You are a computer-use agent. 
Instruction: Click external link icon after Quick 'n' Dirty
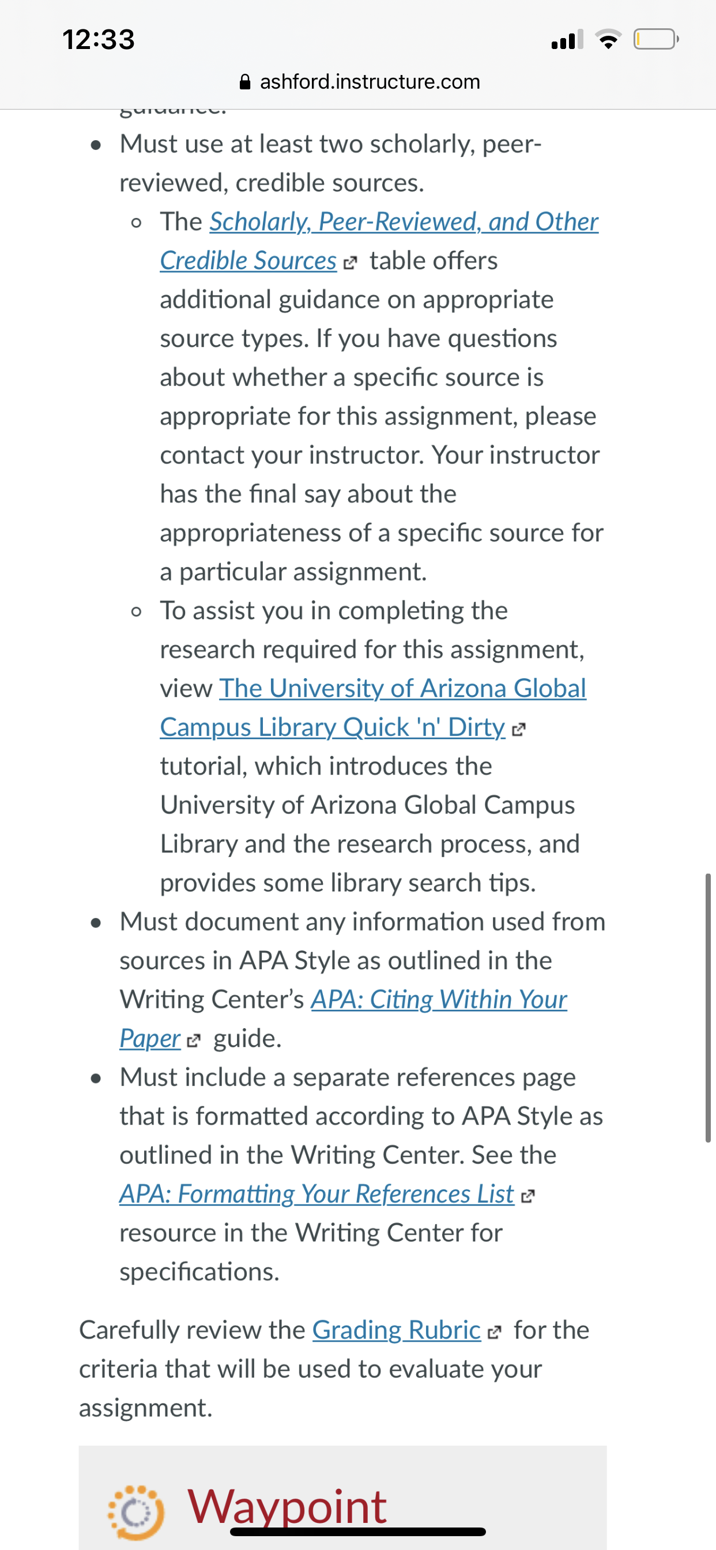click(519, 730)
